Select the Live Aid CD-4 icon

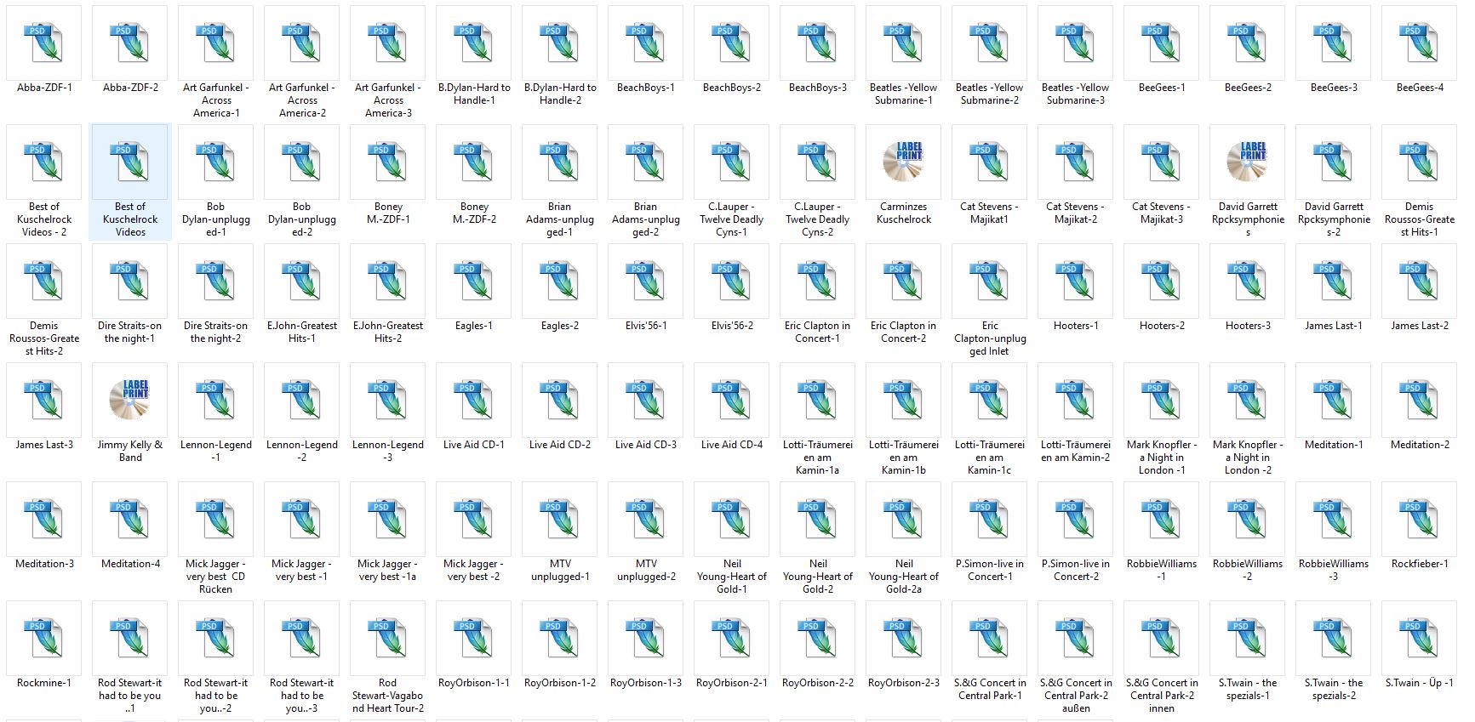coord(732,400)
